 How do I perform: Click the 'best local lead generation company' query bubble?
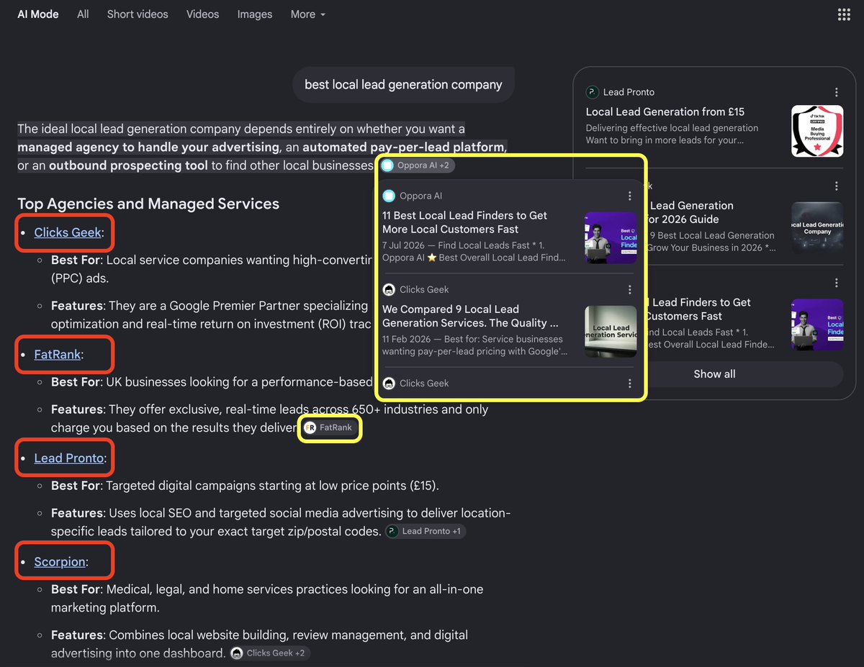[403, 85]
